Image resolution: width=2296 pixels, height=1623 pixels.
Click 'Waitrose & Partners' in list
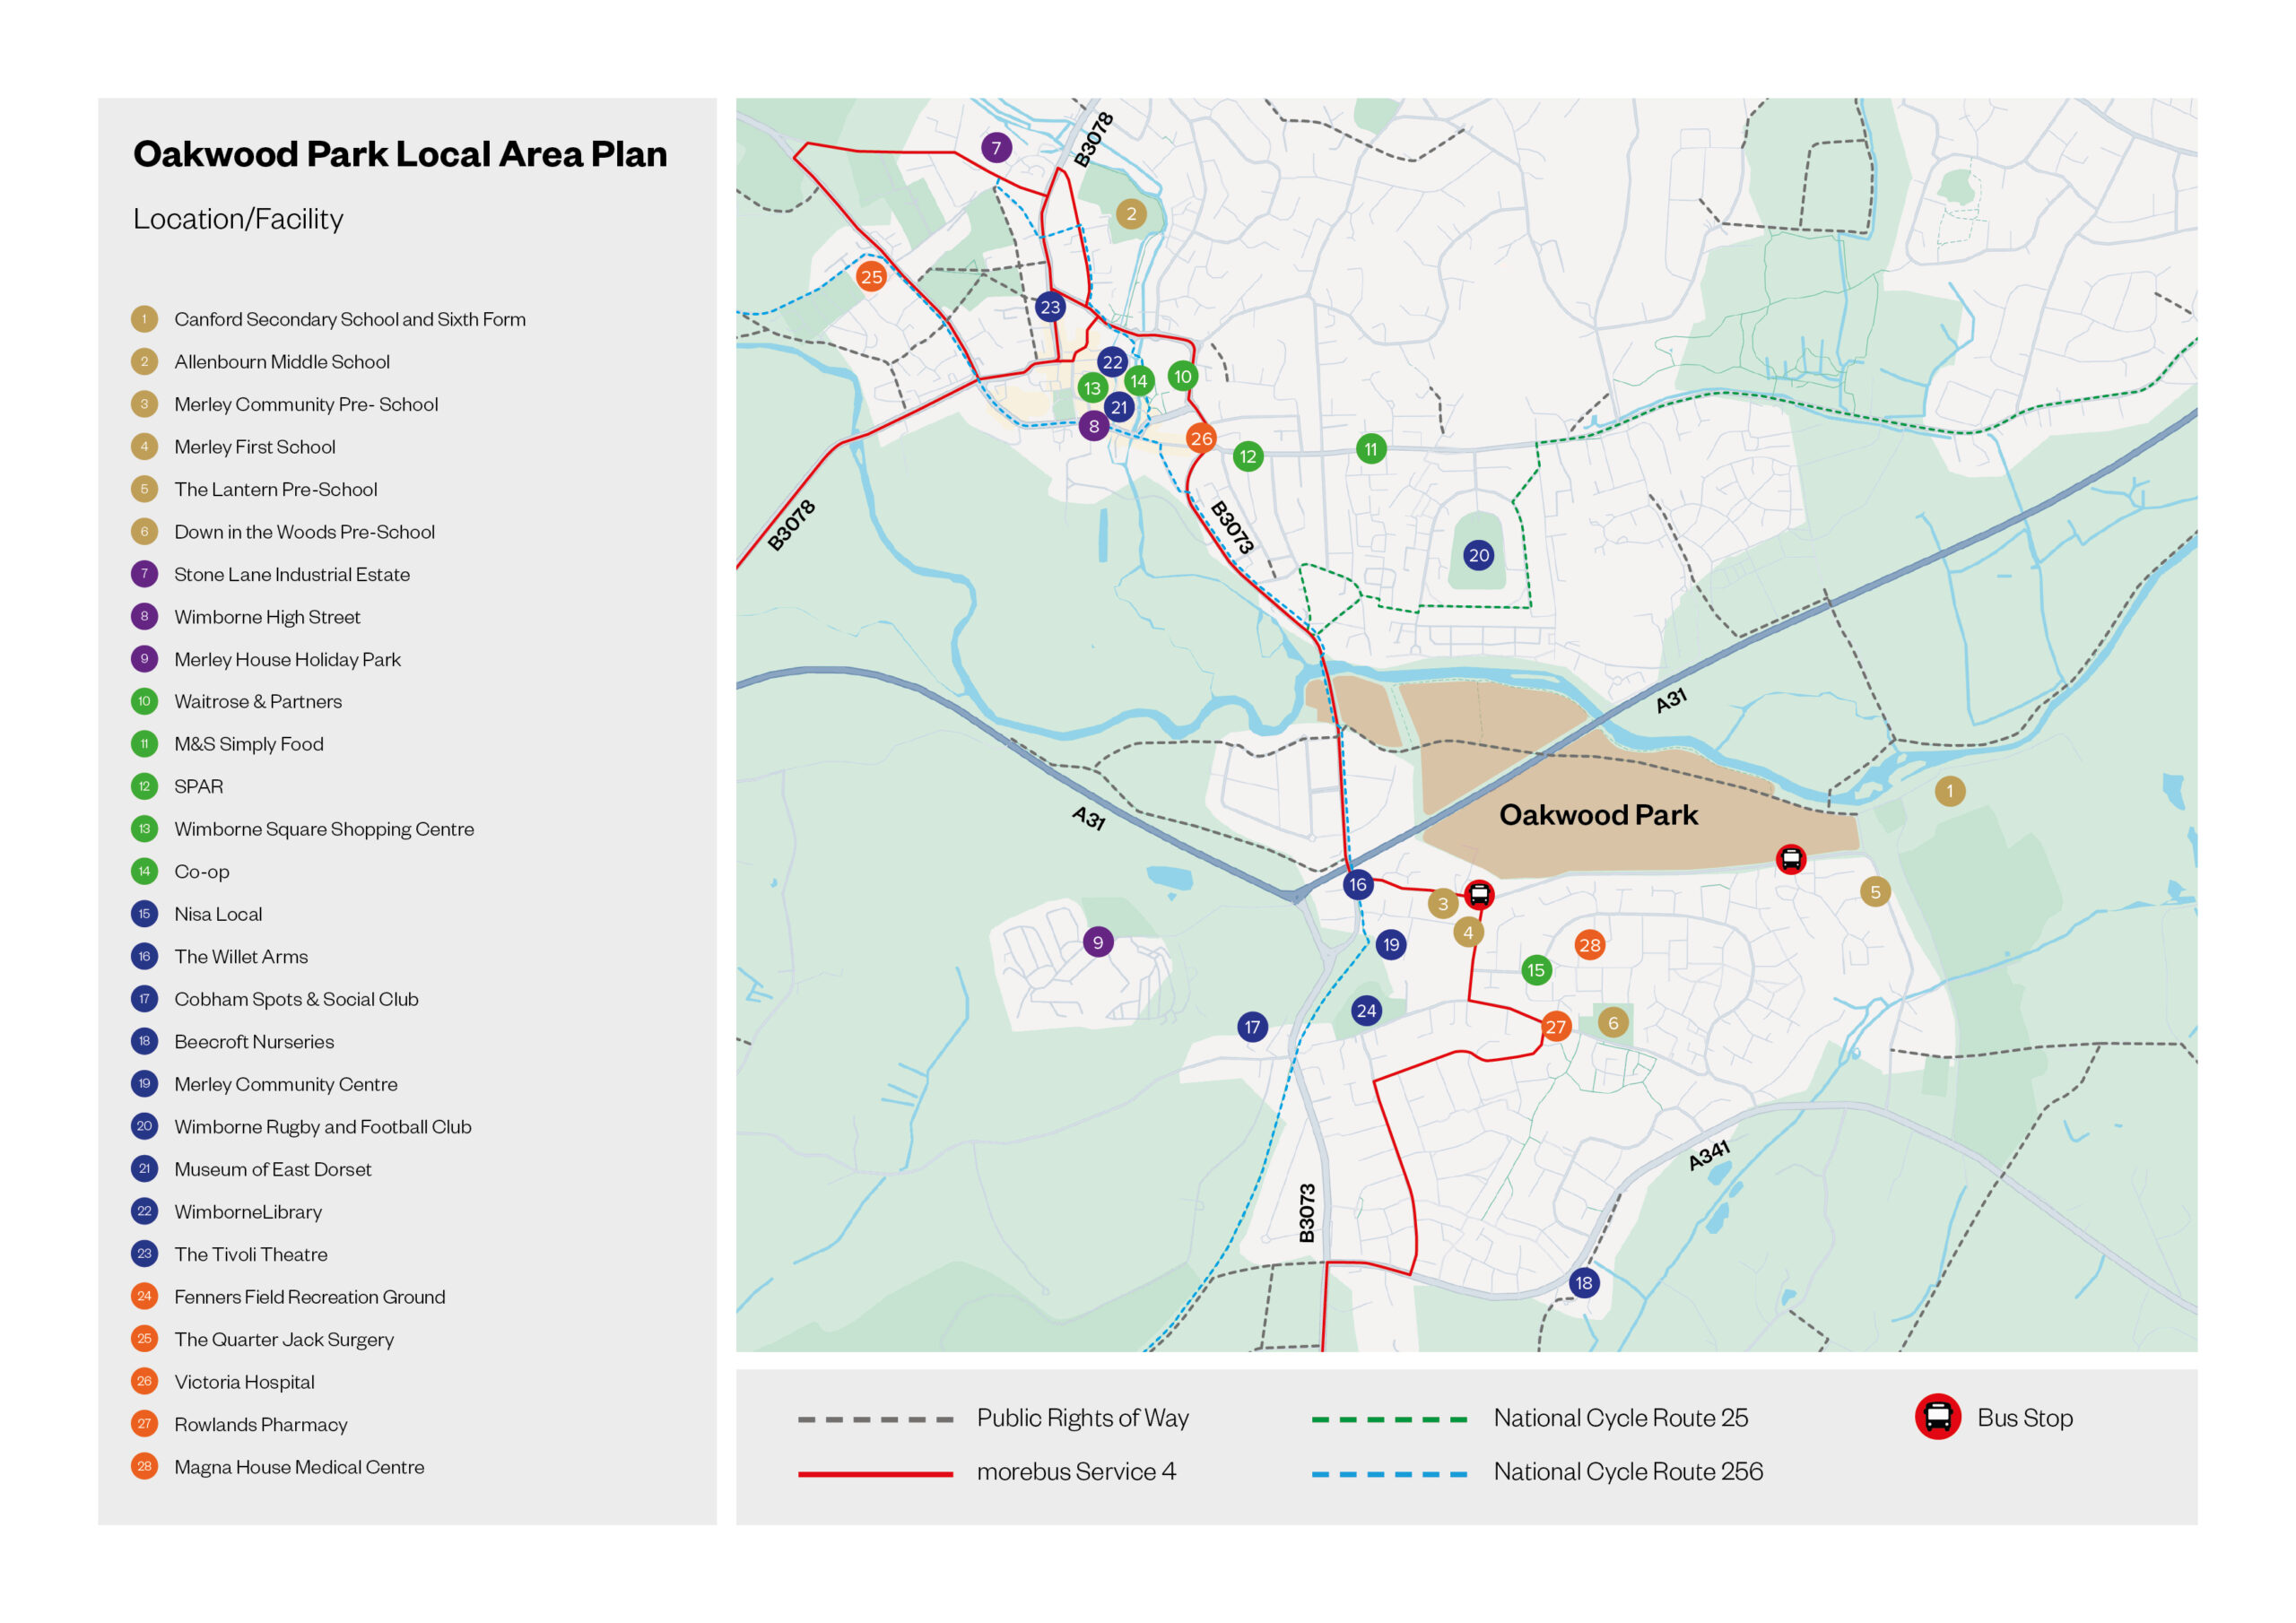(258, 701)
